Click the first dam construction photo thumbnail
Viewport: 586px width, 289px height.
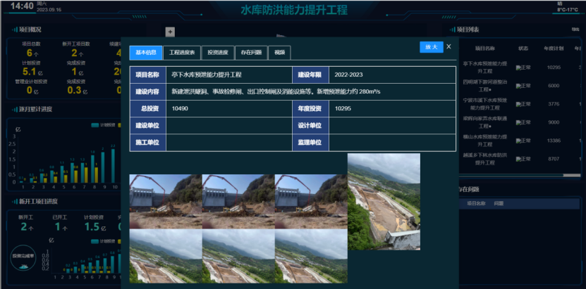pyautogui.click(x=165, y=202)
